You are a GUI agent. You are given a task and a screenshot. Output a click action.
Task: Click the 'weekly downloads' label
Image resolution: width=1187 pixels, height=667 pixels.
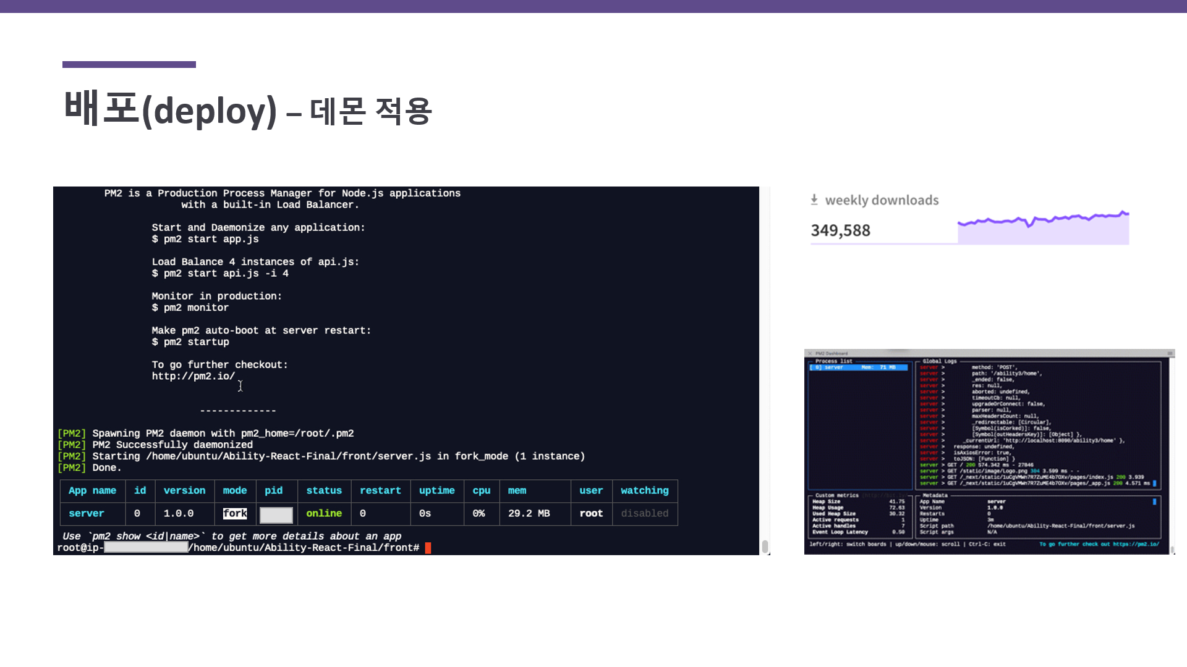point(882,200)
